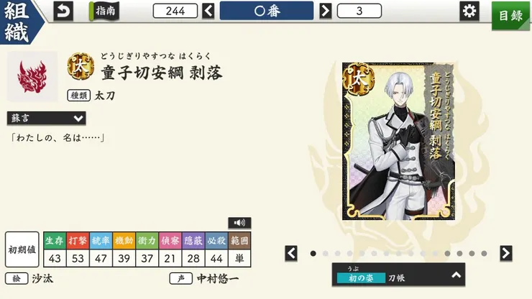
Task: Show previous card image arrow
Action: (x=291, y=253)
